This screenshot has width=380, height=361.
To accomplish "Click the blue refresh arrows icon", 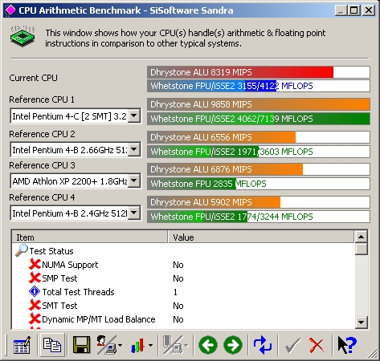I will click(263, 345).
